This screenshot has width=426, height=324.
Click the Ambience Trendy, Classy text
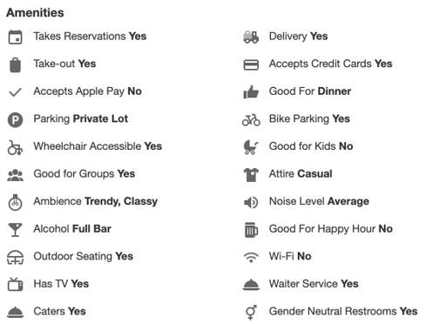click(96, 201)
